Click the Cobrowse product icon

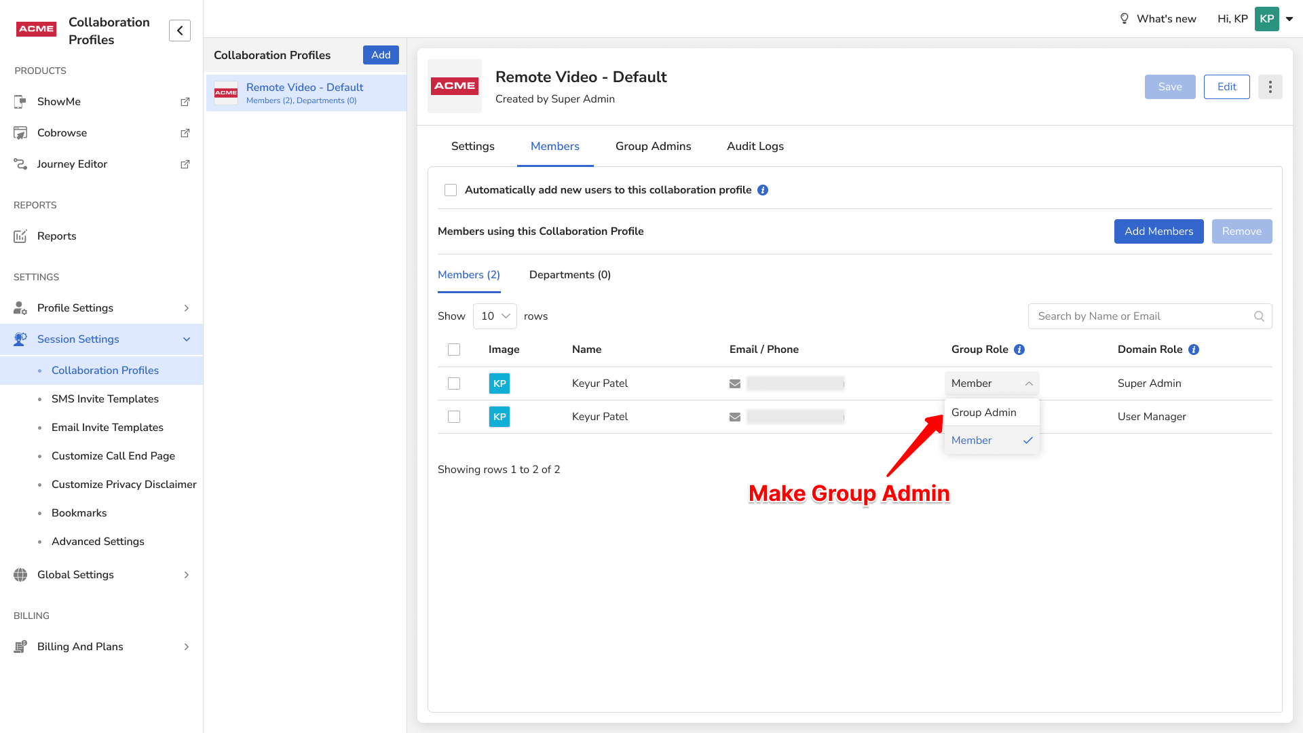(20, 133)
